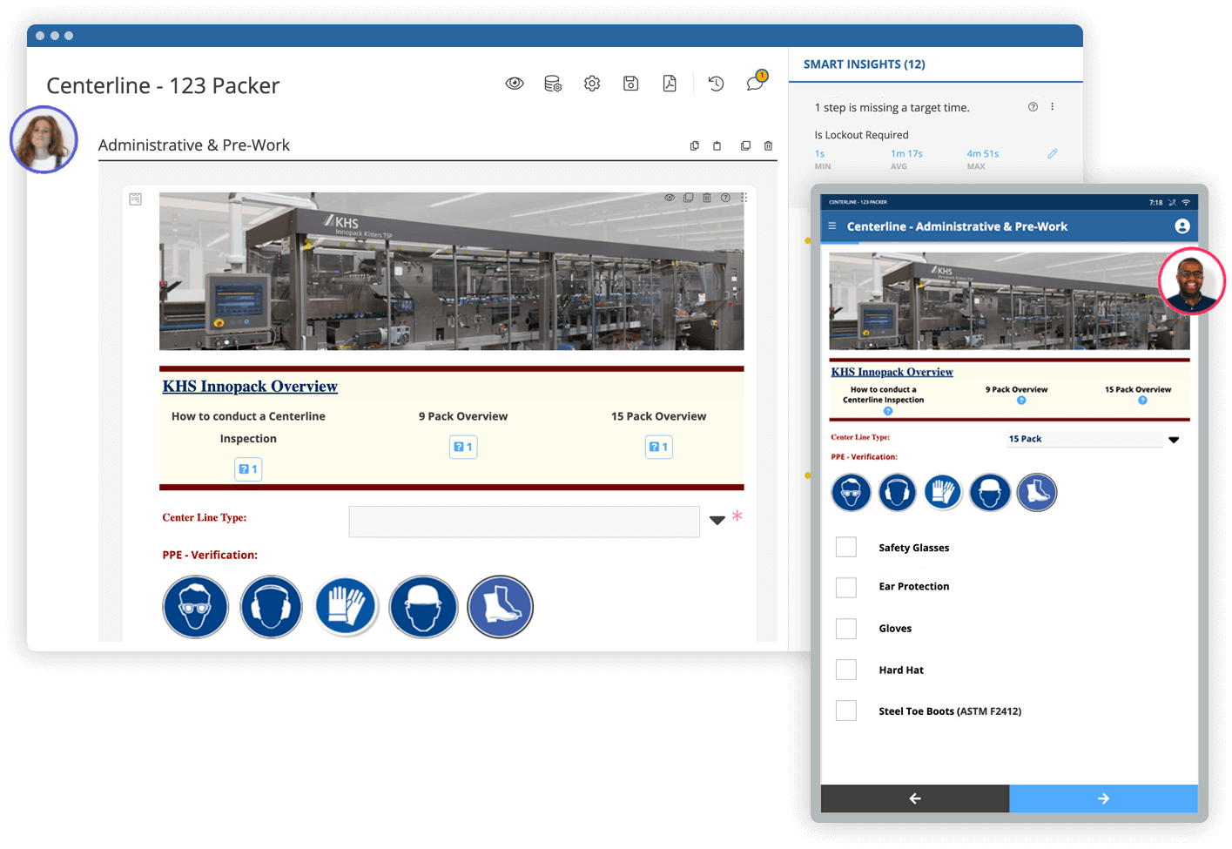1232x849 pixels.
Task: Click the ear protection PPE icon in editor
Action: click(x=271, y=607)
